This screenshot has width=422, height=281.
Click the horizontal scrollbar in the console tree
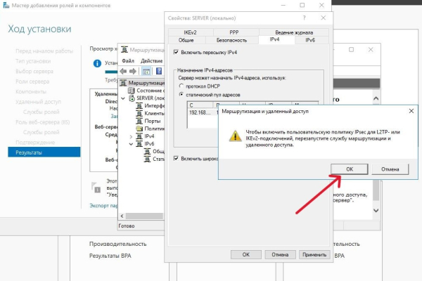pos(144,216)
